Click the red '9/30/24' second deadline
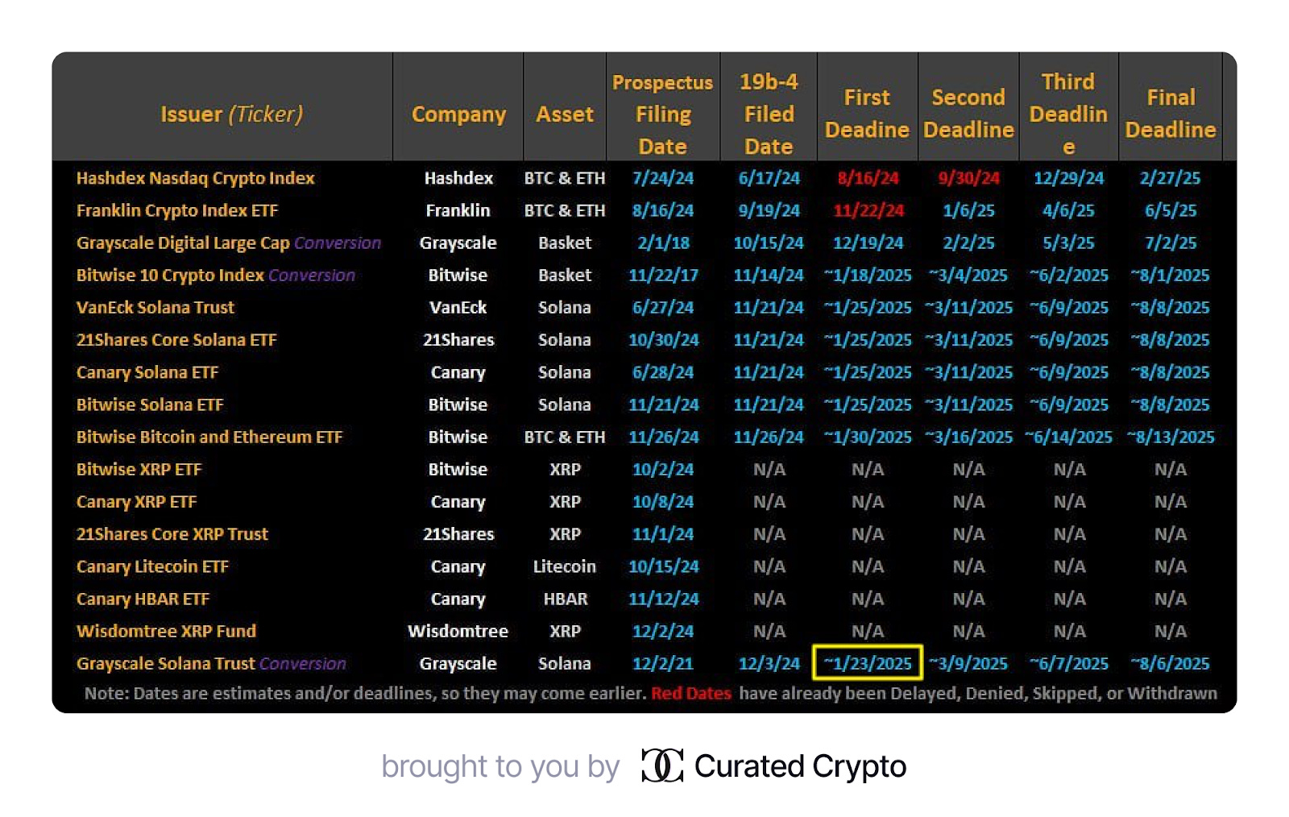Viewport: 1289px width, 817px height. click(x=968, y=178)
